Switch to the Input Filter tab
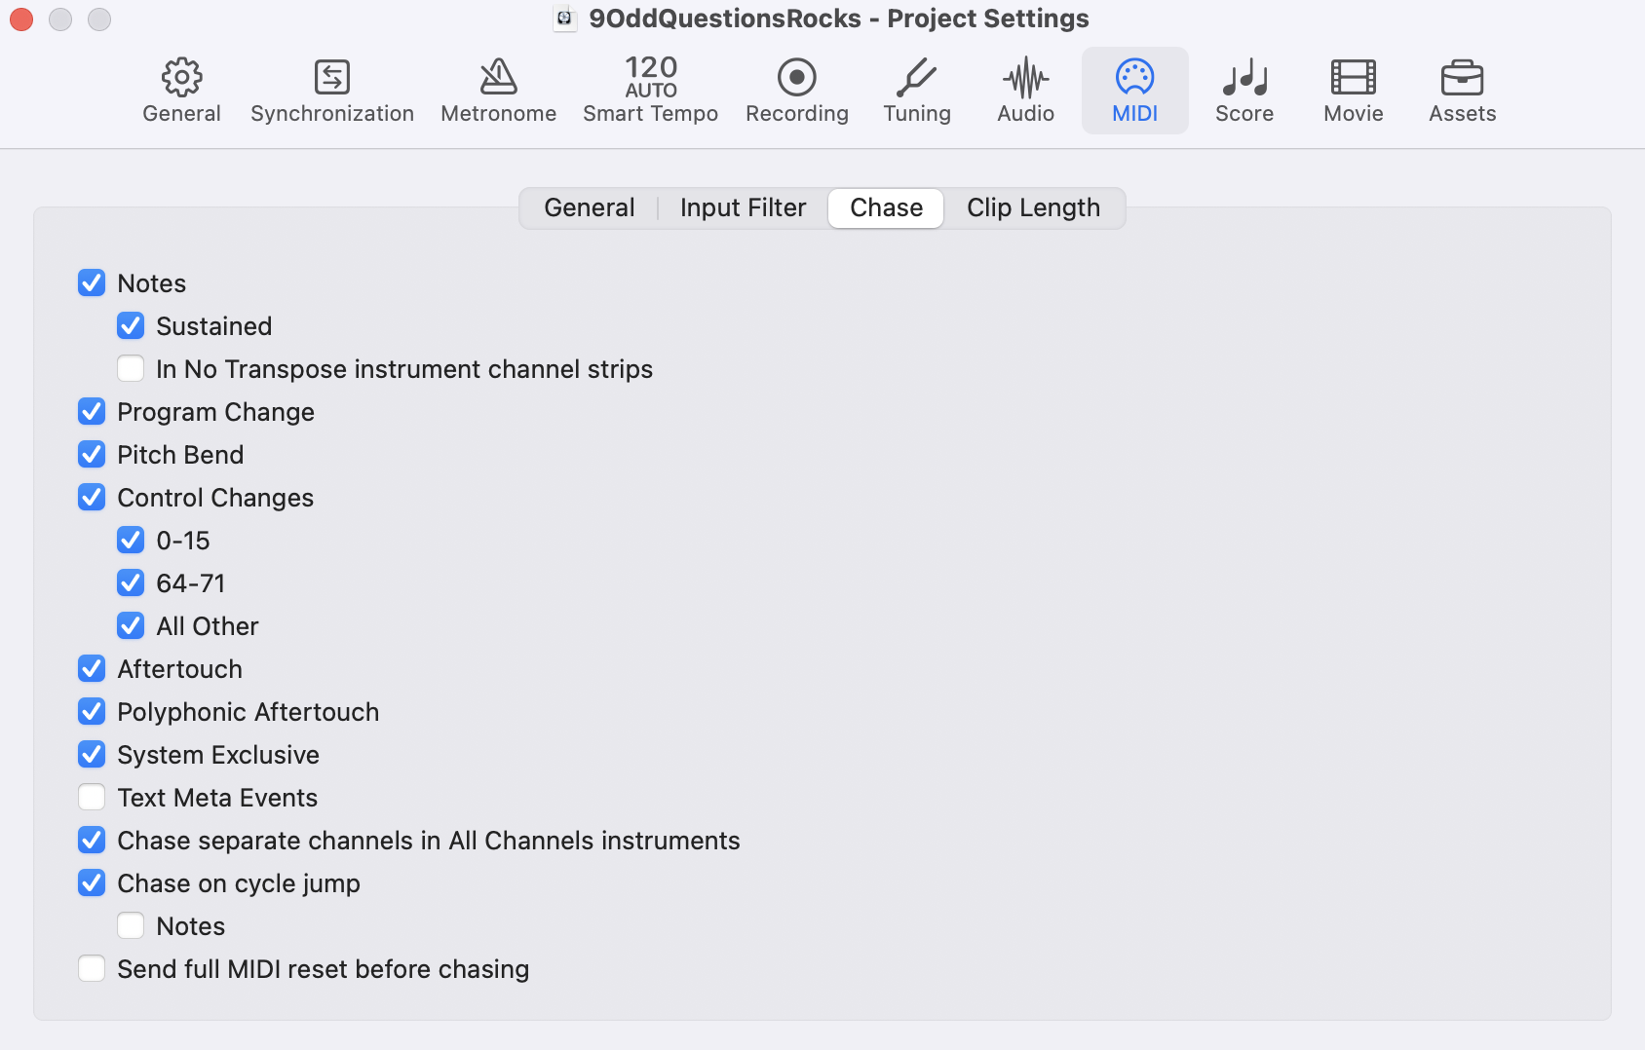The height and width of the screenshot is (1050, 1645). 743,207
